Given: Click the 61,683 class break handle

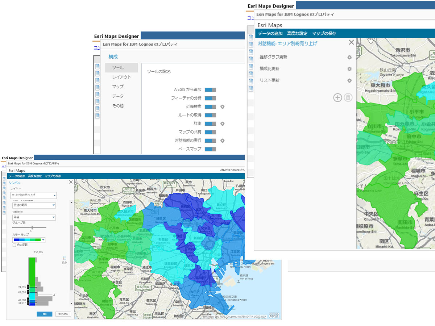Looking at the screenshot, I should 28,292.
